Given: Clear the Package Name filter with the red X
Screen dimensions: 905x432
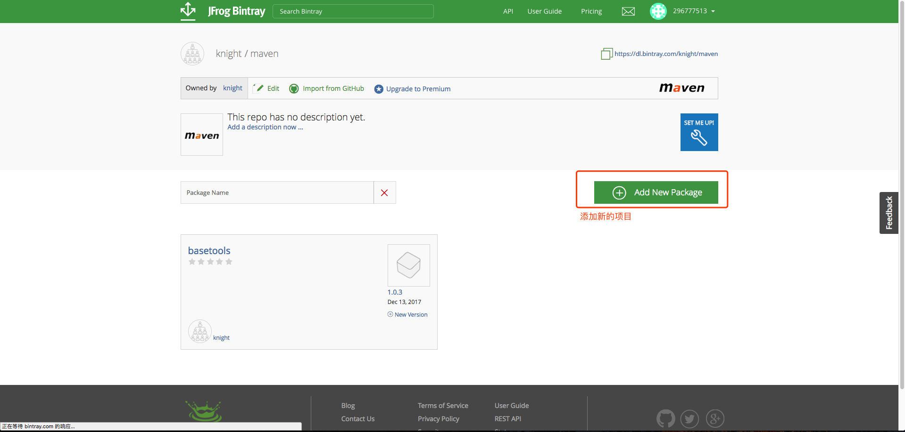Looking at the screenshot, I should (384, 192).
